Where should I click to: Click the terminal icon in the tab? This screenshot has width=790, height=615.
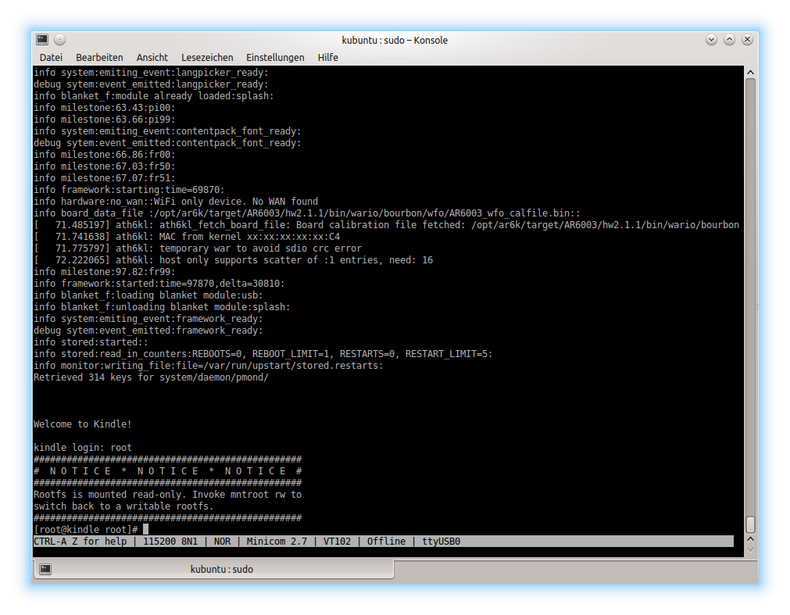point(45,569)
